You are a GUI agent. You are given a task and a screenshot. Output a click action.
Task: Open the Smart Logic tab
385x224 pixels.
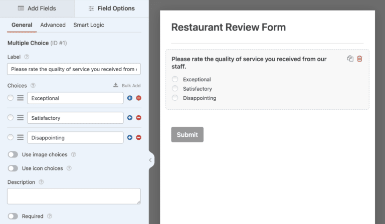coord(89,25)
